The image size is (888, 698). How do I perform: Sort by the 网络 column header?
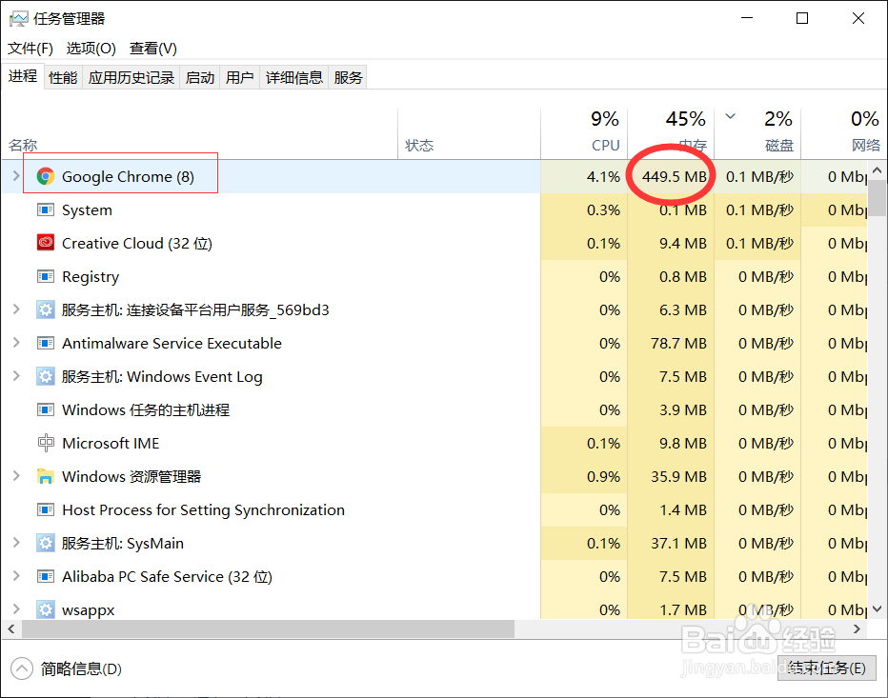[x=844, y=134]
